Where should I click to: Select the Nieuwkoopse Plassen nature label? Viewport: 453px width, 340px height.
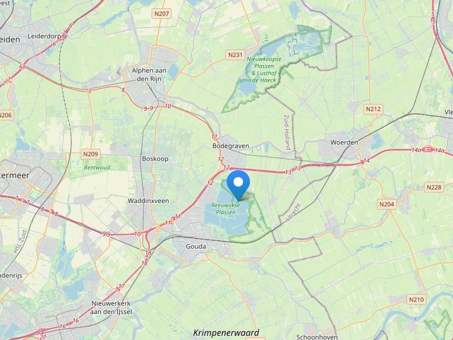click(264, 70)
